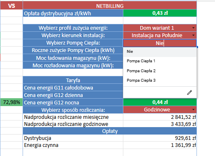Click the 'Godzinowe' cell text
The height and width of the screenshot is (156, 215).
157,110
